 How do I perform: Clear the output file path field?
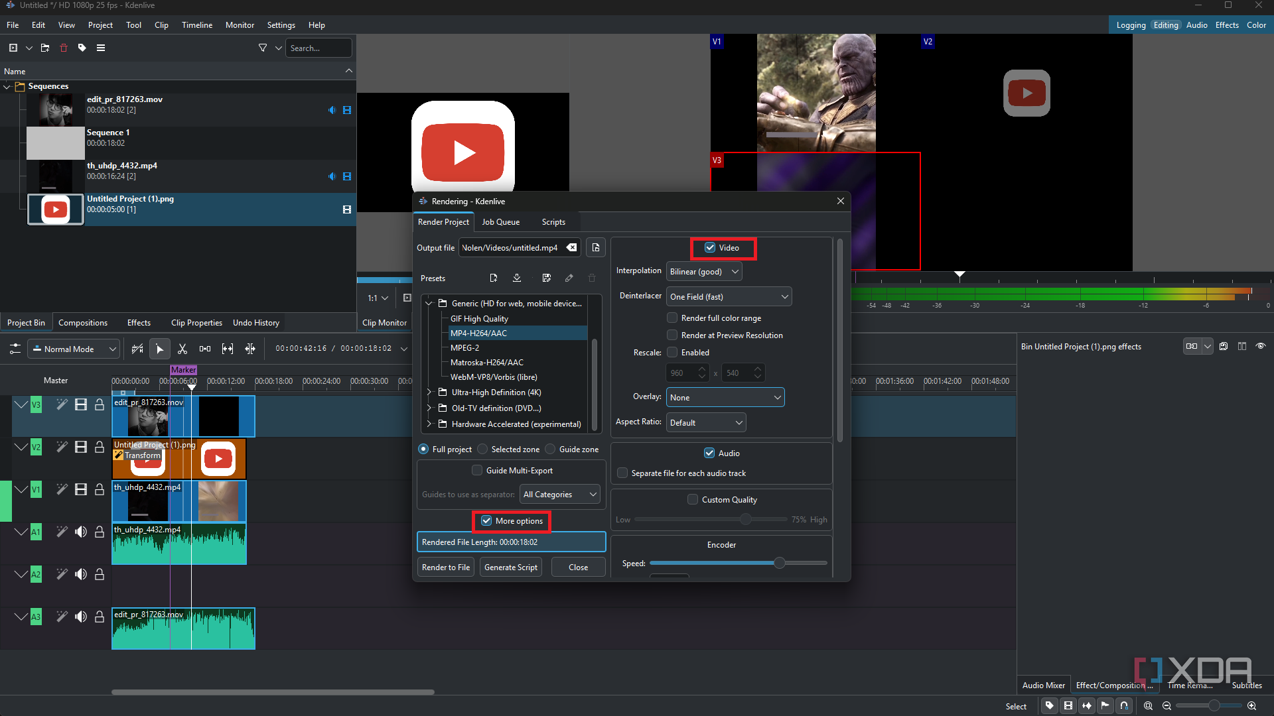click(x=571, y=247)
